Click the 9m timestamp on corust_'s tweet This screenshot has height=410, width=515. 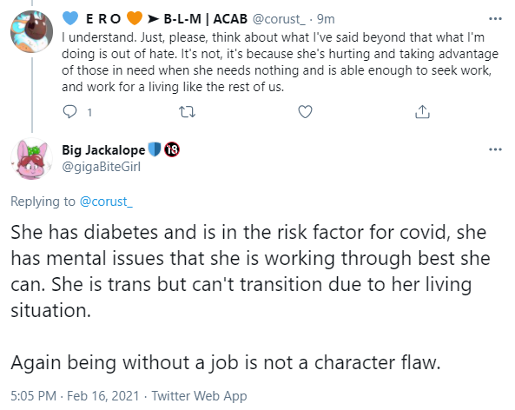coord(326,19)
